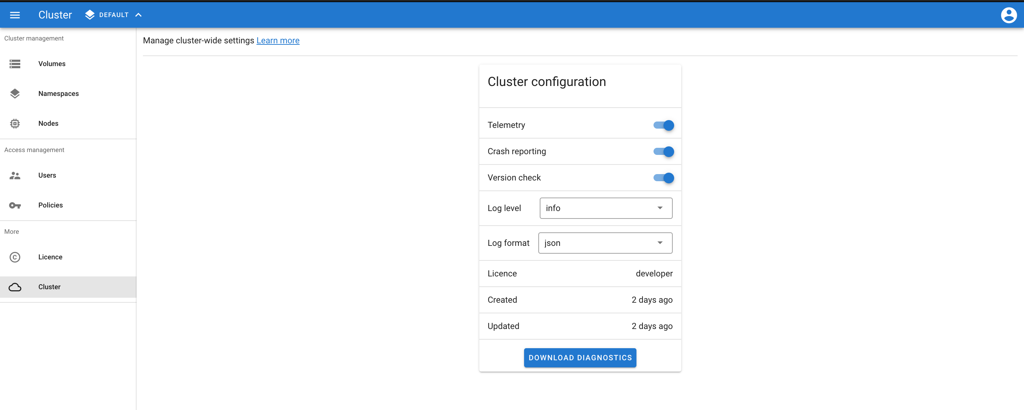Click the Download Diagnostics button

pyautogui.click(x=580, y=357)
